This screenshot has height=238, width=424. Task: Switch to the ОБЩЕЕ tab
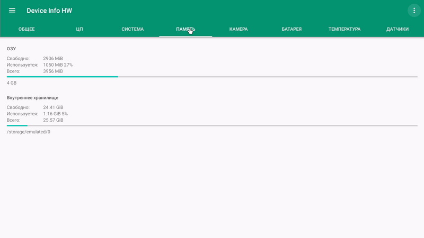[x=26, y=29]
